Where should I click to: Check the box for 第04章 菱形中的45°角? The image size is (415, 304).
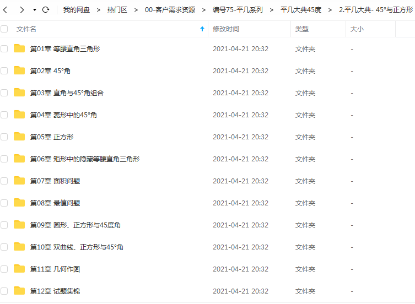[4, 115]
